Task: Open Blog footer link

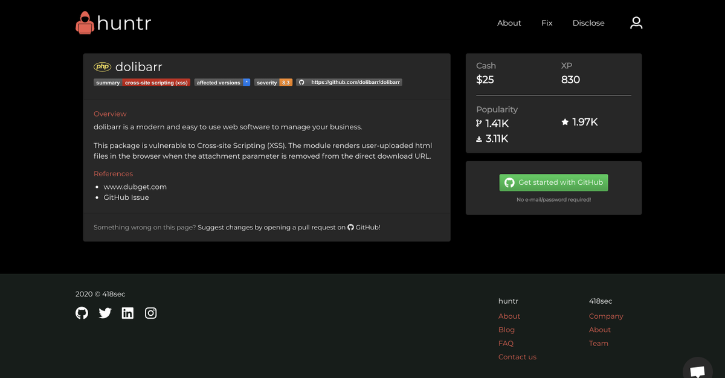Action: click(x=506, y=330)
